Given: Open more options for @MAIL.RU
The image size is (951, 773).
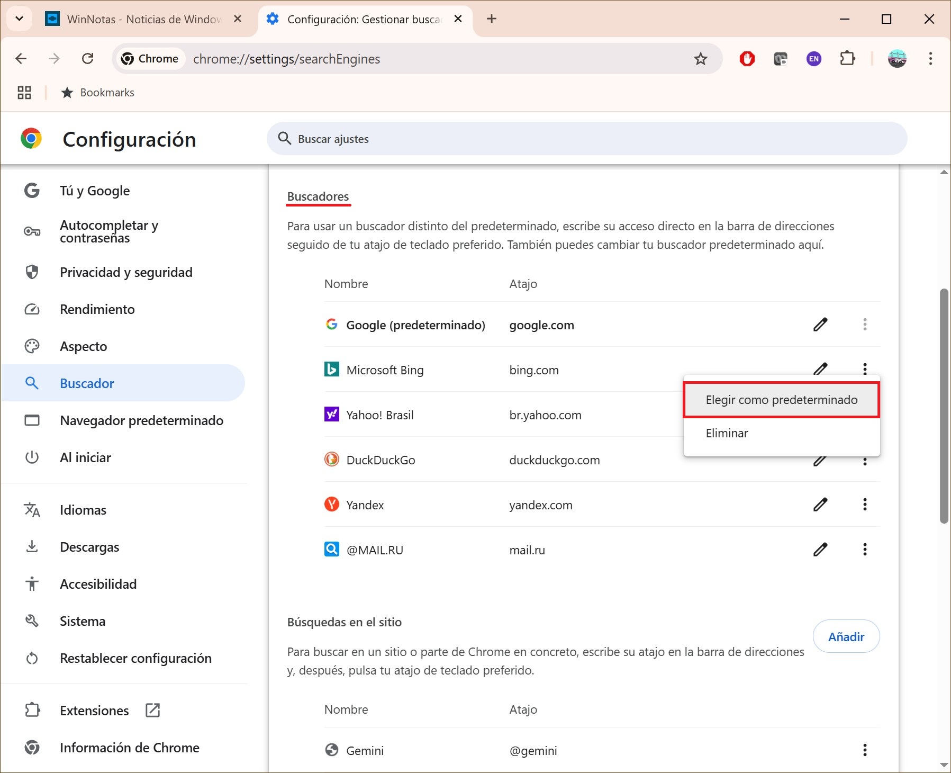Looking at the screenshot, I should point(865,550).
